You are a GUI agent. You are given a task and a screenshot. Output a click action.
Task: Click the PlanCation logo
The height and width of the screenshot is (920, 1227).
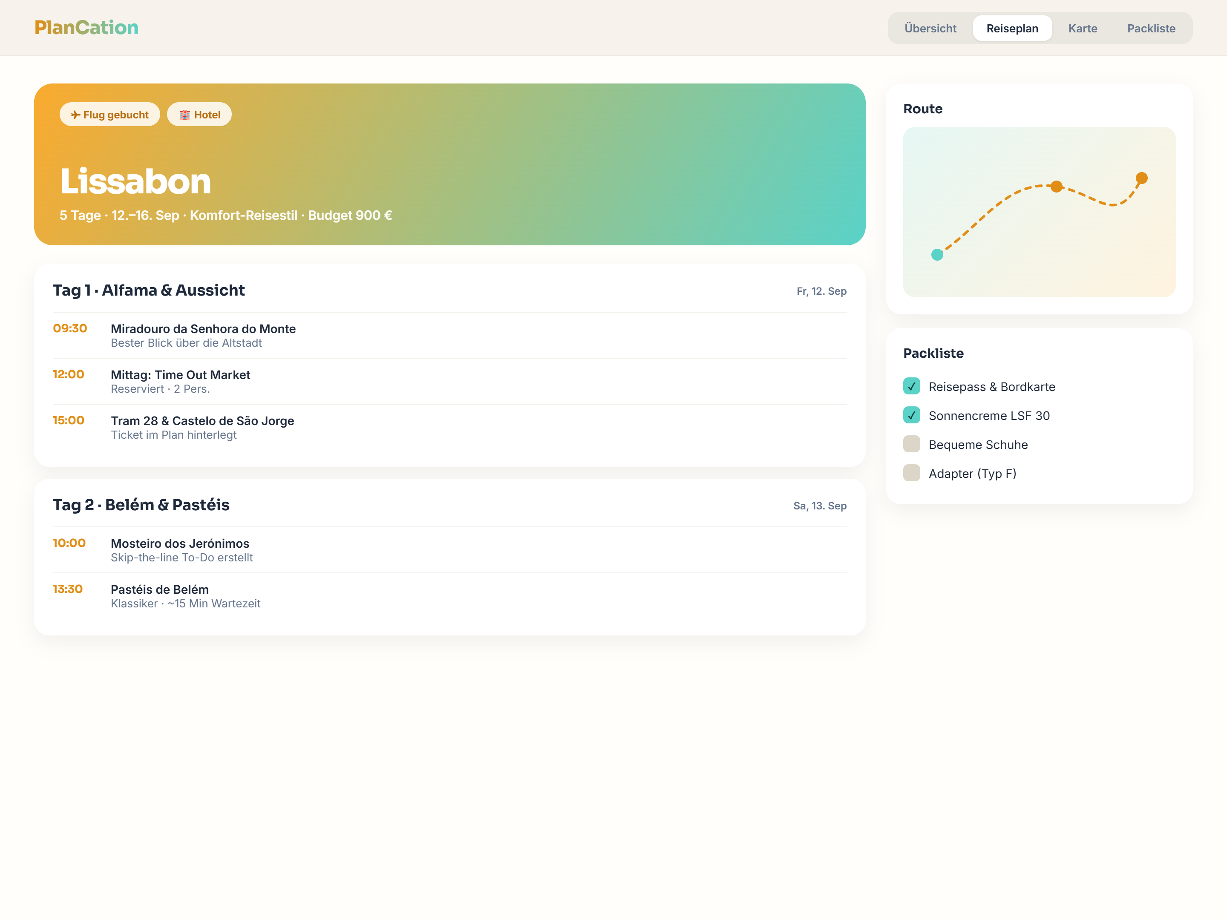[x=86, y=28]
